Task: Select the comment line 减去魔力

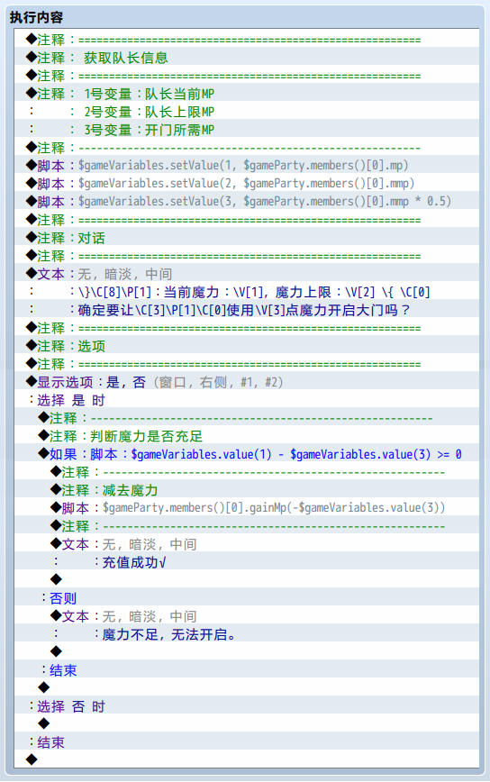Action: coord(247,490)
